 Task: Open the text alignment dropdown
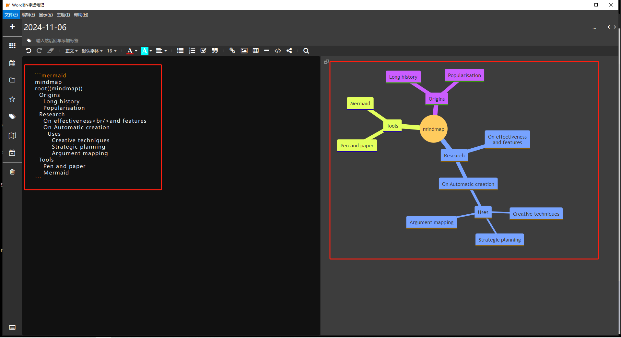click(161, 51)
